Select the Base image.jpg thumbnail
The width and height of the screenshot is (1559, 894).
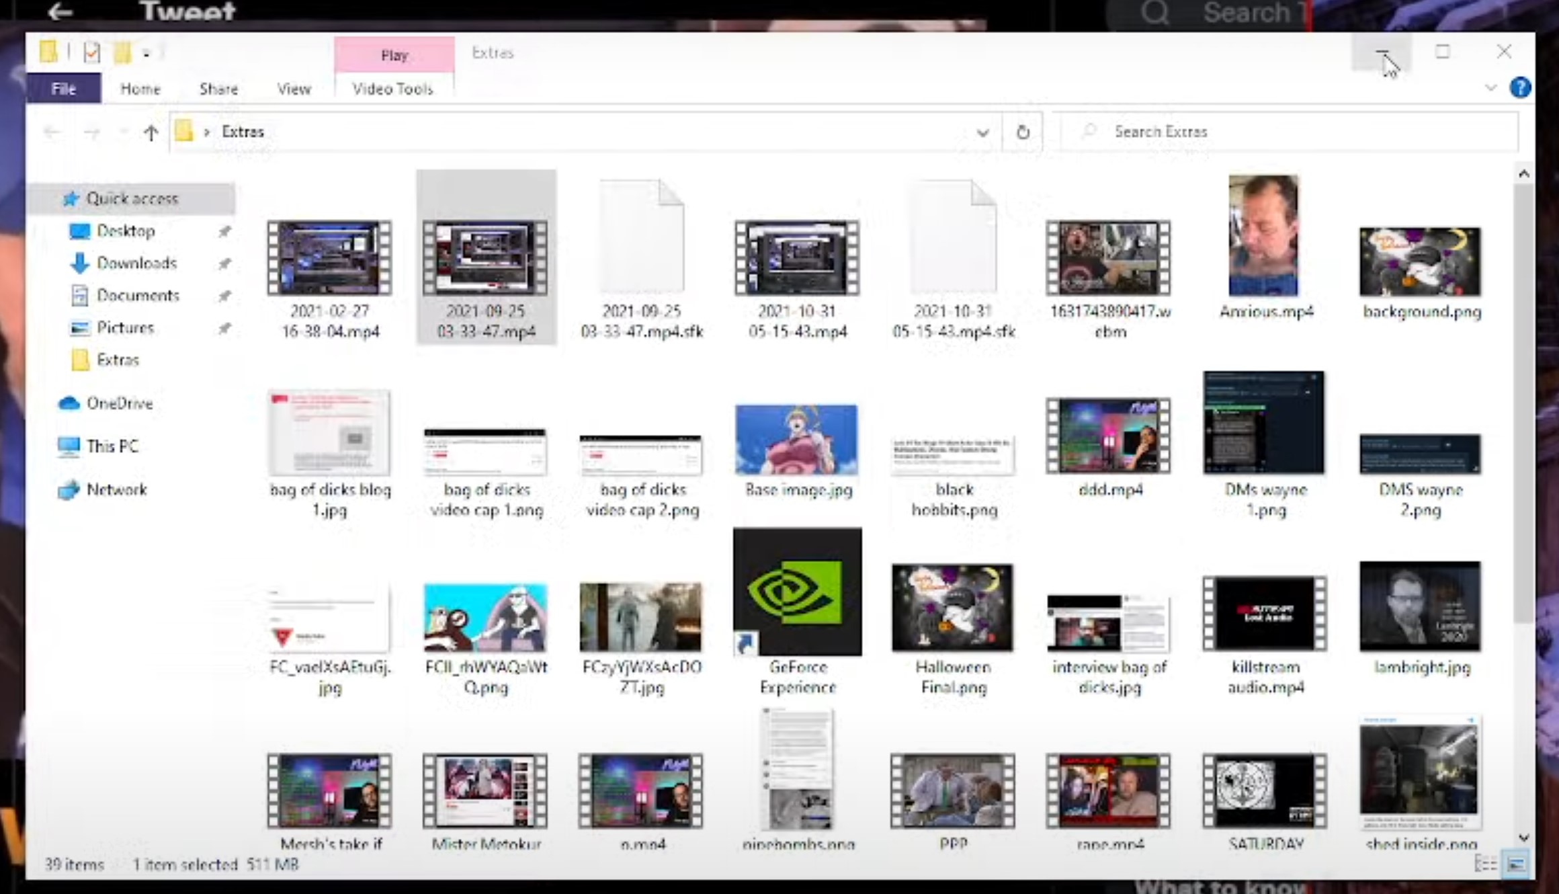click(797, 440)
